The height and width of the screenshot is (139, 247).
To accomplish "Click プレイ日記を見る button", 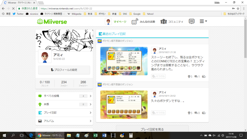I will click(152, 129).
